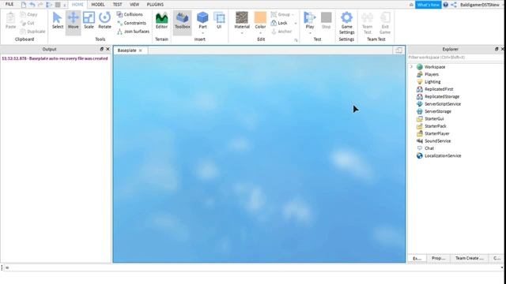506x284 pixels.
Task: Switch to the Properties bottom tab
Action: coord(438,258)
